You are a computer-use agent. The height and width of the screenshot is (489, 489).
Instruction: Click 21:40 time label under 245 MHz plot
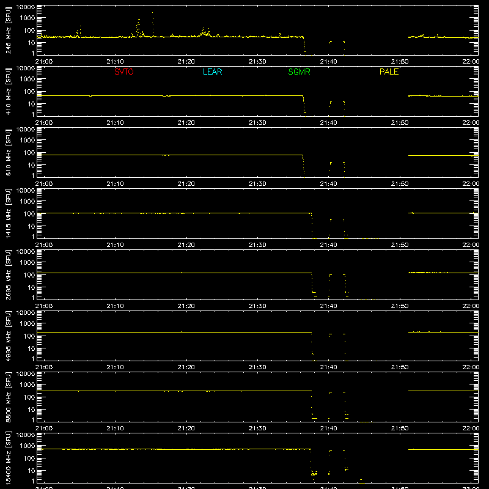click(328, 62)
